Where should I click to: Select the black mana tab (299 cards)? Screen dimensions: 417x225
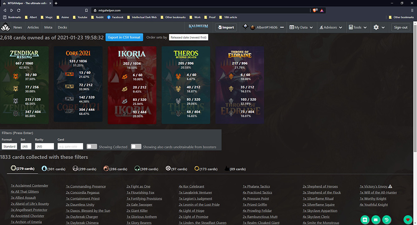pyautogui.click(x=84, y=169)
